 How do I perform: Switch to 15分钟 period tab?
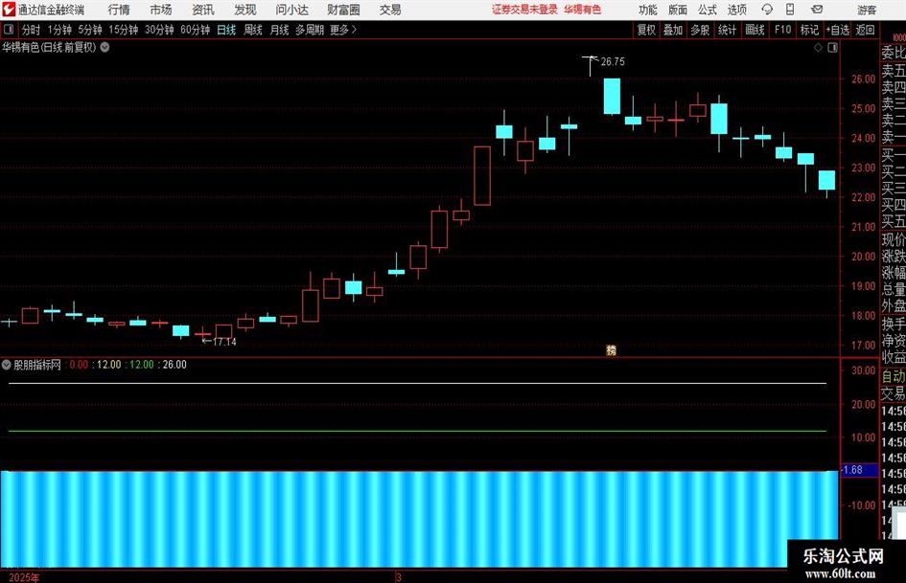click(x=123, y=30)
